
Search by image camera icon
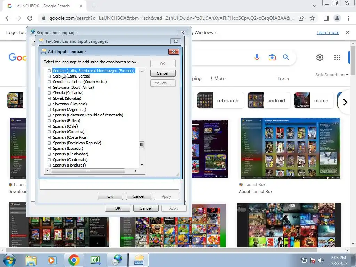pos(272,57)
